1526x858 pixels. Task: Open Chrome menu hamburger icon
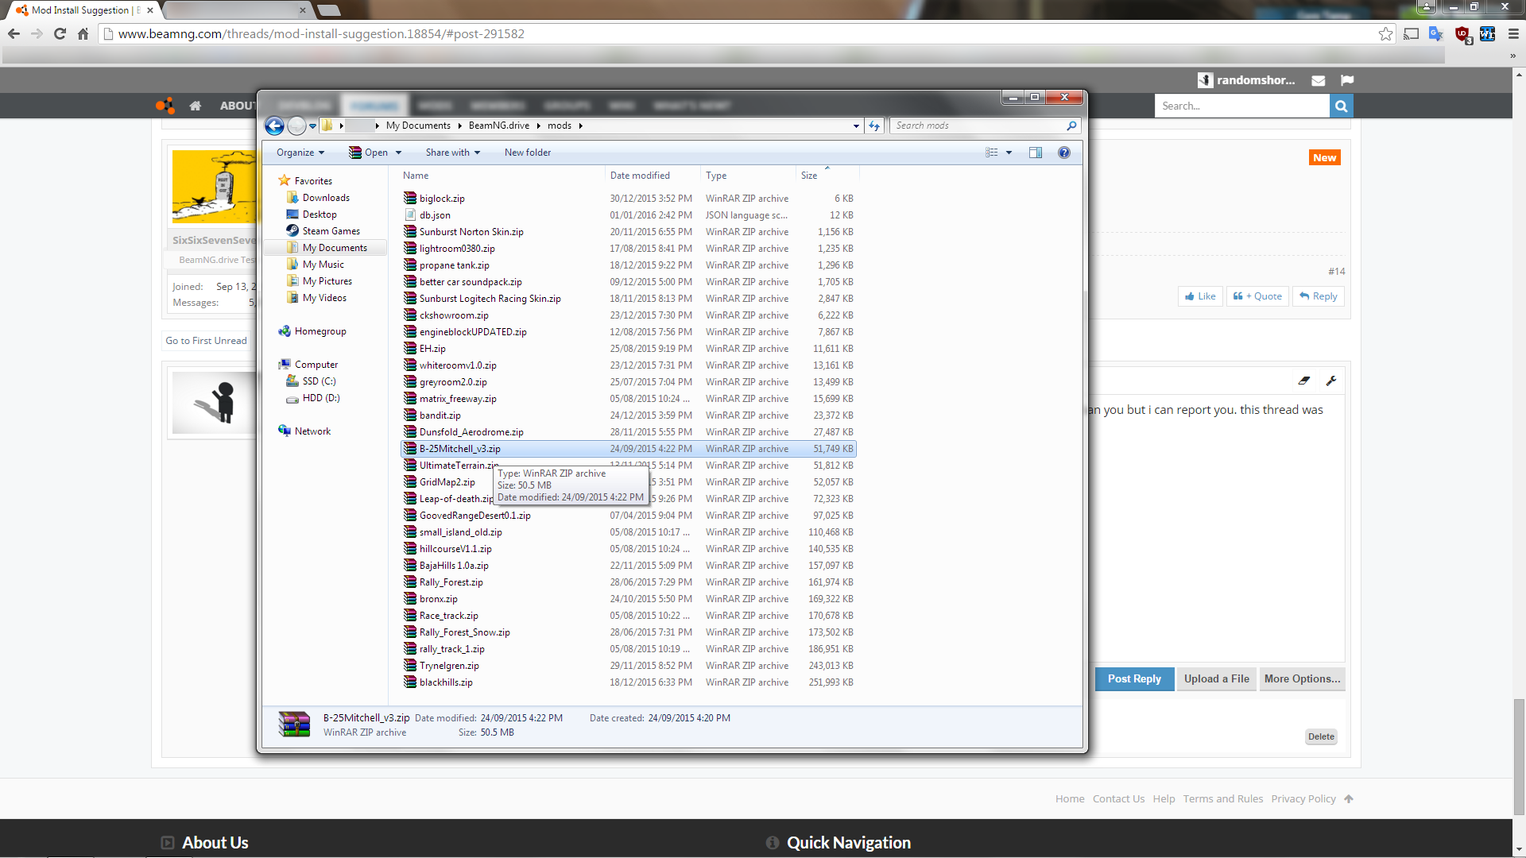pyautogui.click(x=1513, y=33)
